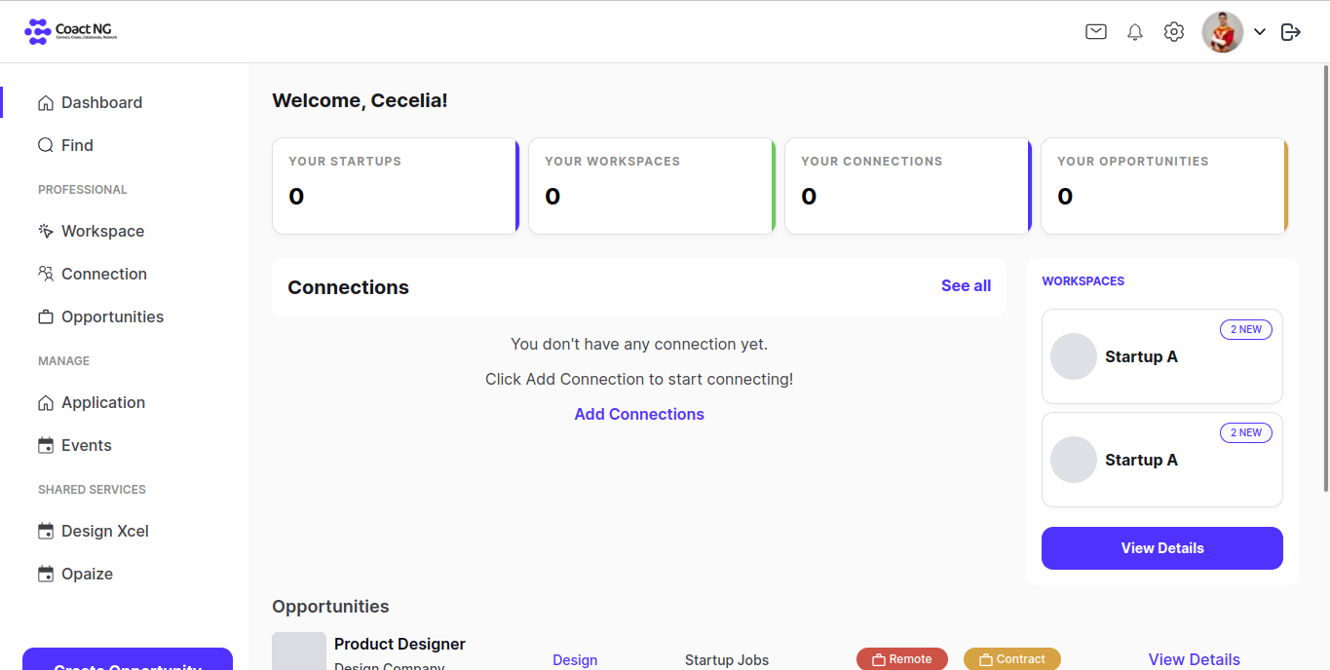Click the Add Connections link
The image size is (1330, 670).
[x=639, y=414]
